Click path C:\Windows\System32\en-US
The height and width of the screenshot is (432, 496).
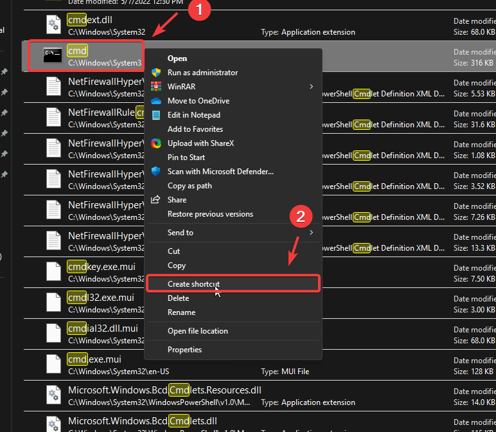(x=119, y=371)
